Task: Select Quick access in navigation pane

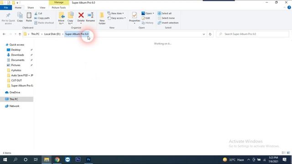Action: pyautogui.click(x=17, y=45)
